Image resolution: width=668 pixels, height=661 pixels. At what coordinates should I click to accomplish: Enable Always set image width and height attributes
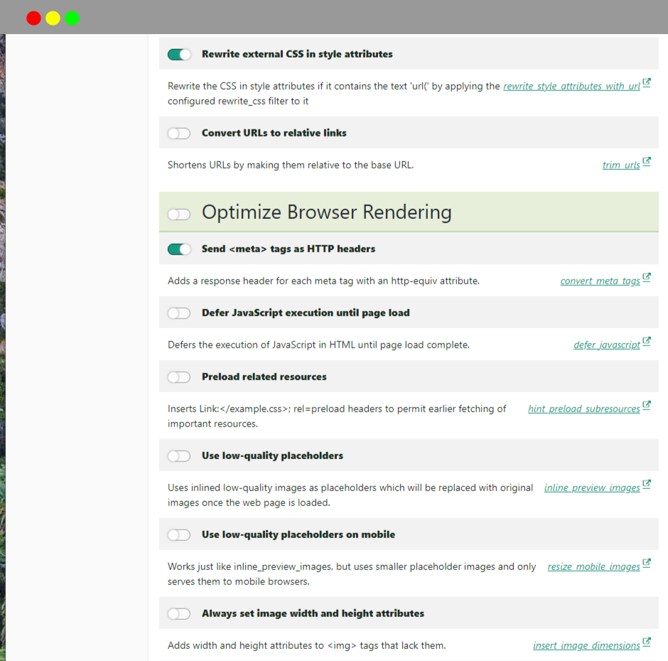179,613
